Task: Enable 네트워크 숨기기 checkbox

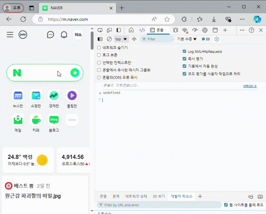Action: tap(99, 48)
